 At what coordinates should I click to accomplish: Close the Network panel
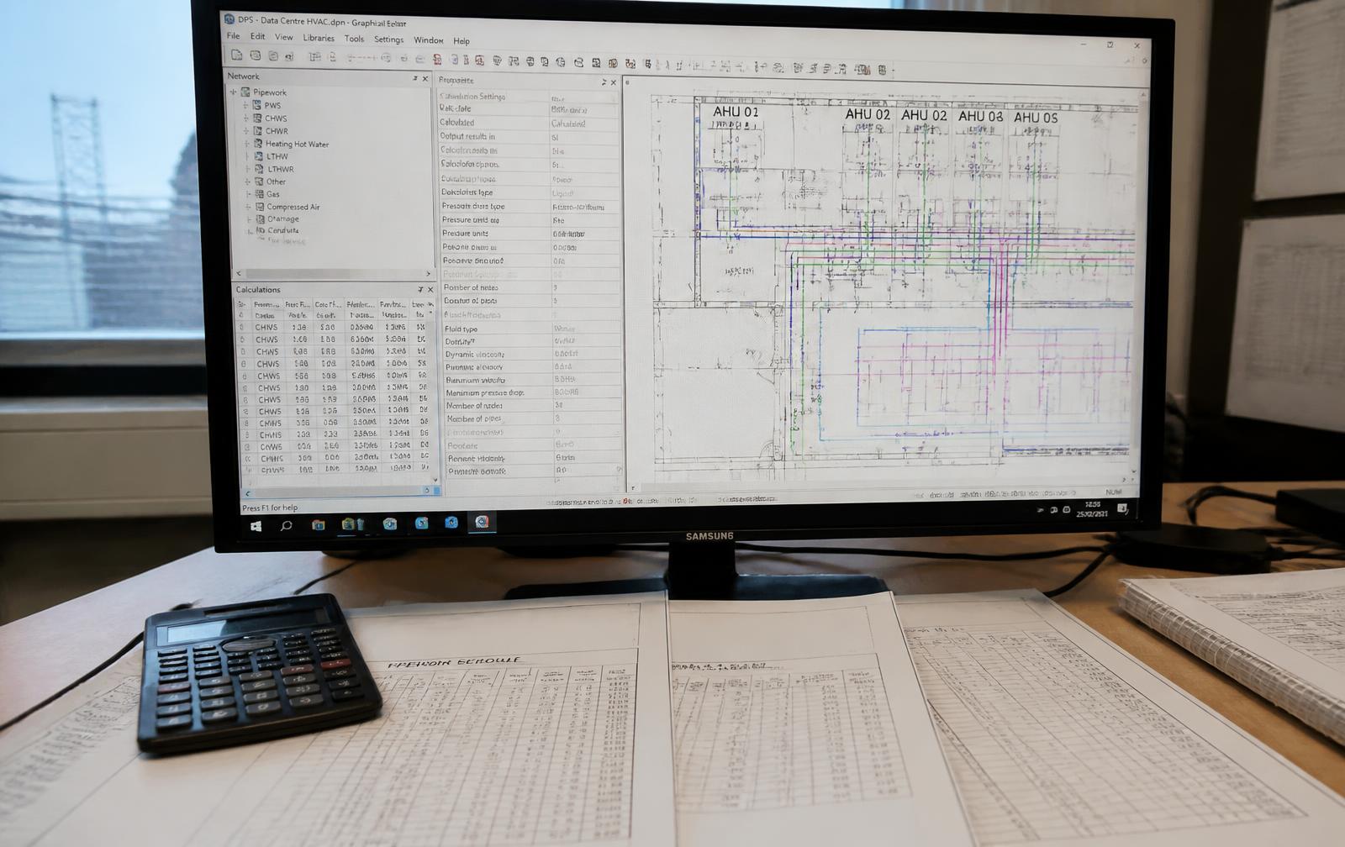(x=425, y=78)
